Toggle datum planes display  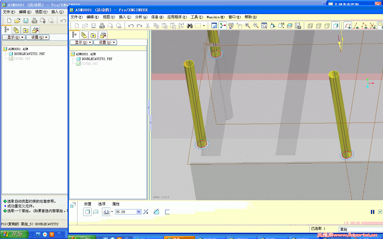click(x=347, y=26)
